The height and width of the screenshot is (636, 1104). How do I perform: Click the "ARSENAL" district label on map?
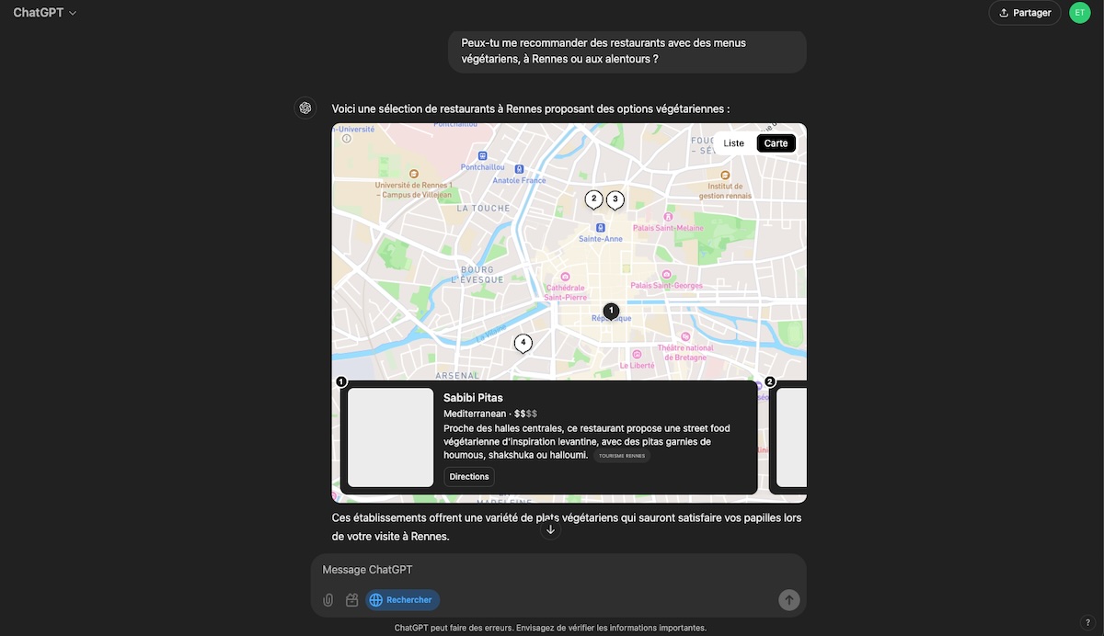(x=457, y=375)
